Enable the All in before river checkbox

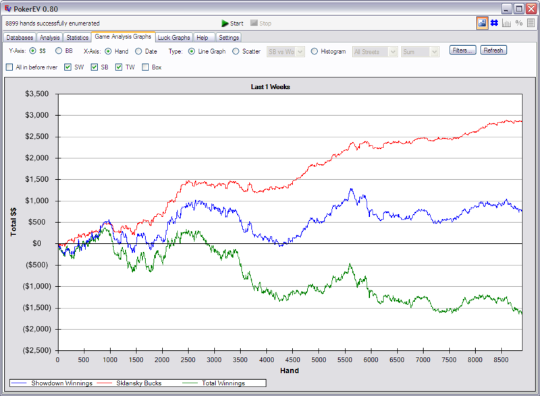point(9,67)
